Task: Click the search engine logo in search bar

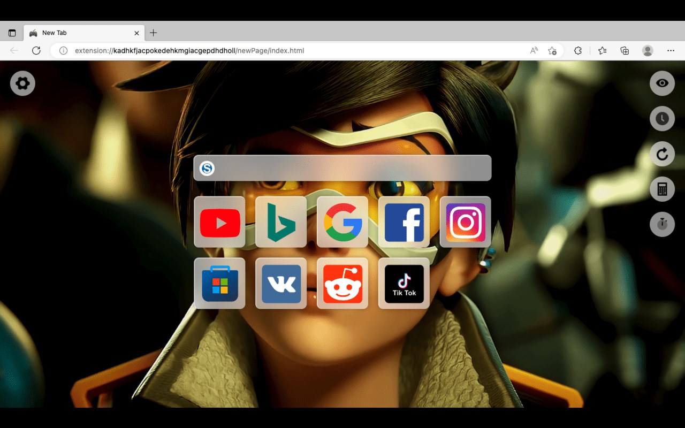Action: (x=207, y=169)
